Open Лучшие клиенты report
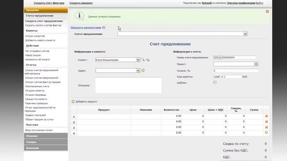This screenshot has height=161, width=287. pos(35,90)
